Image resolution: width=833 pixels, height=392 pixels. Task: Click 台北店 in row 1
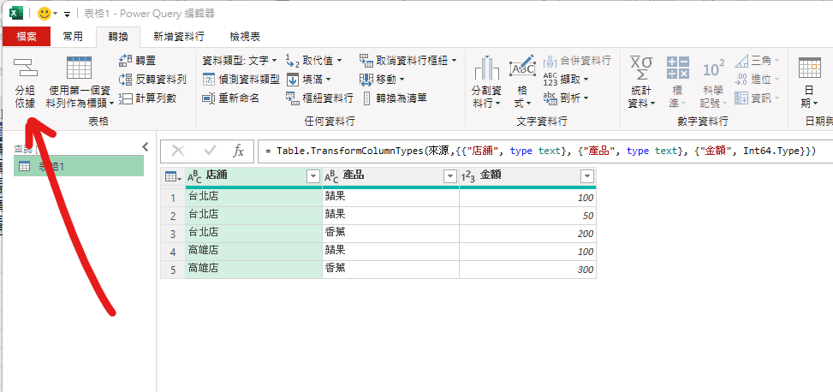pyautogui.click(x=254, y=198)
